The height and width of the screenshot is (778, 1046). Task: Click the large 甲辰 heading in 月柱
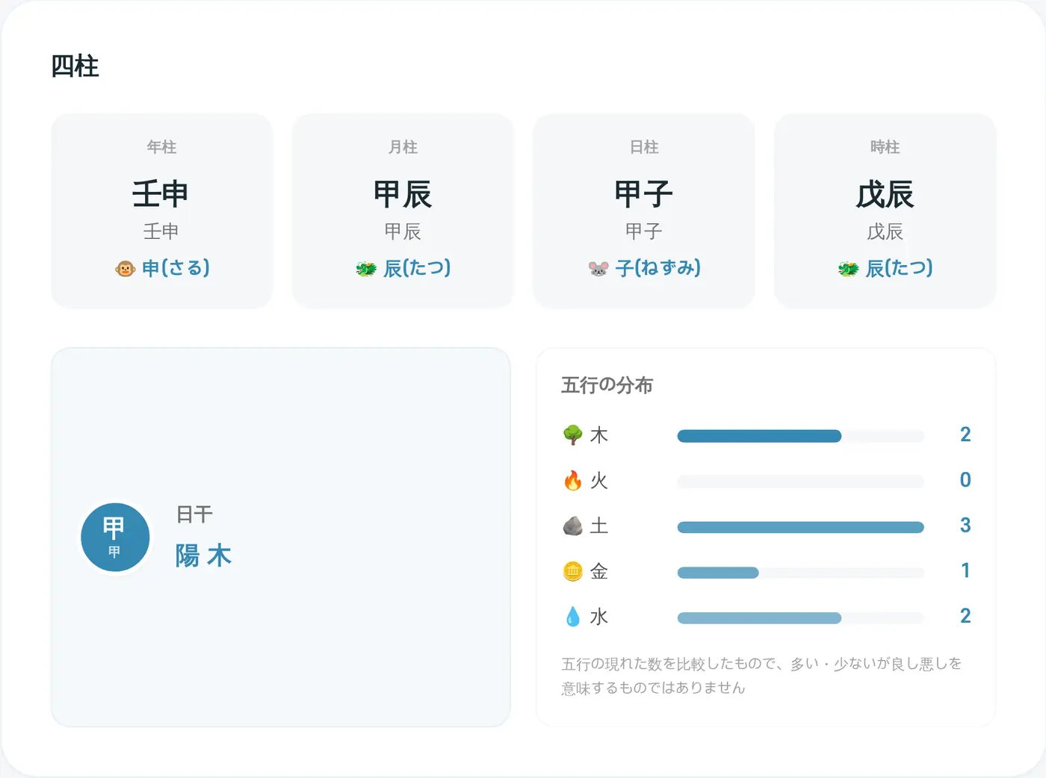tap(403, 194)
